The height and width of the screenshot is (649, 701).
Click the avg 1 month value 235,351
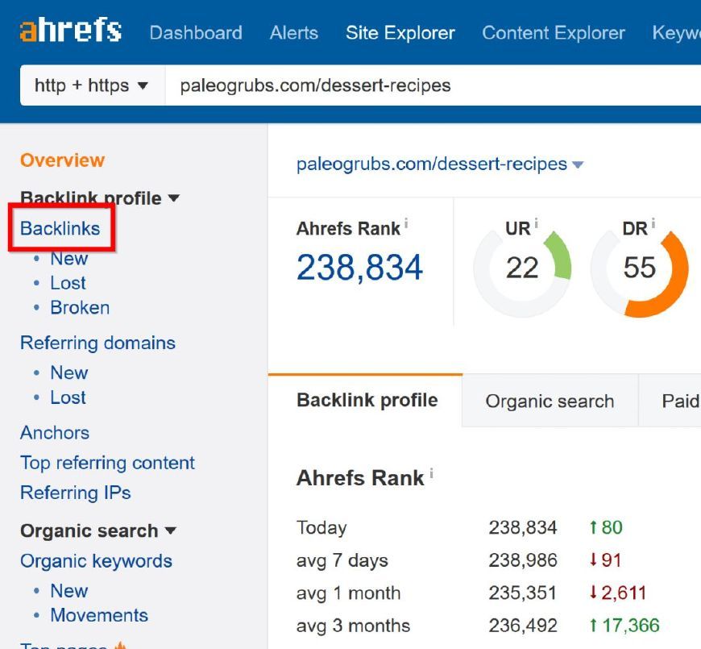(x=523, y=593)
